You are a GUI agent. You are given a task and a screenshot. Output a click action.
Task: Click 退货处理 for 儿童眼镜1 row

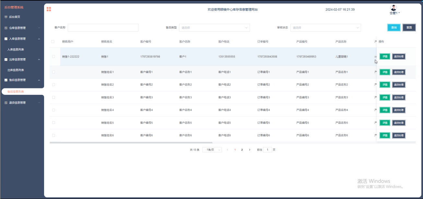pyautogui.click(x=399, y=57)
